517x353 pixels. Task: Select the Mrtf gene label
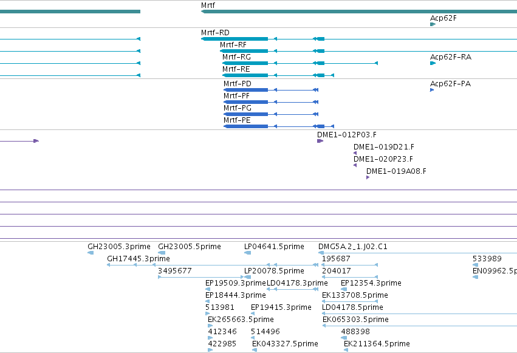(x=208, y=5)
